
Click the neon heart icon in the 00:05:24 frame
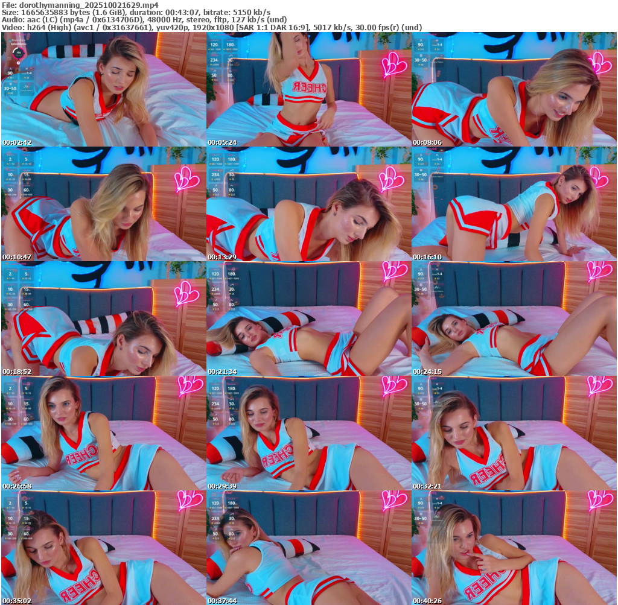point(393,64)
